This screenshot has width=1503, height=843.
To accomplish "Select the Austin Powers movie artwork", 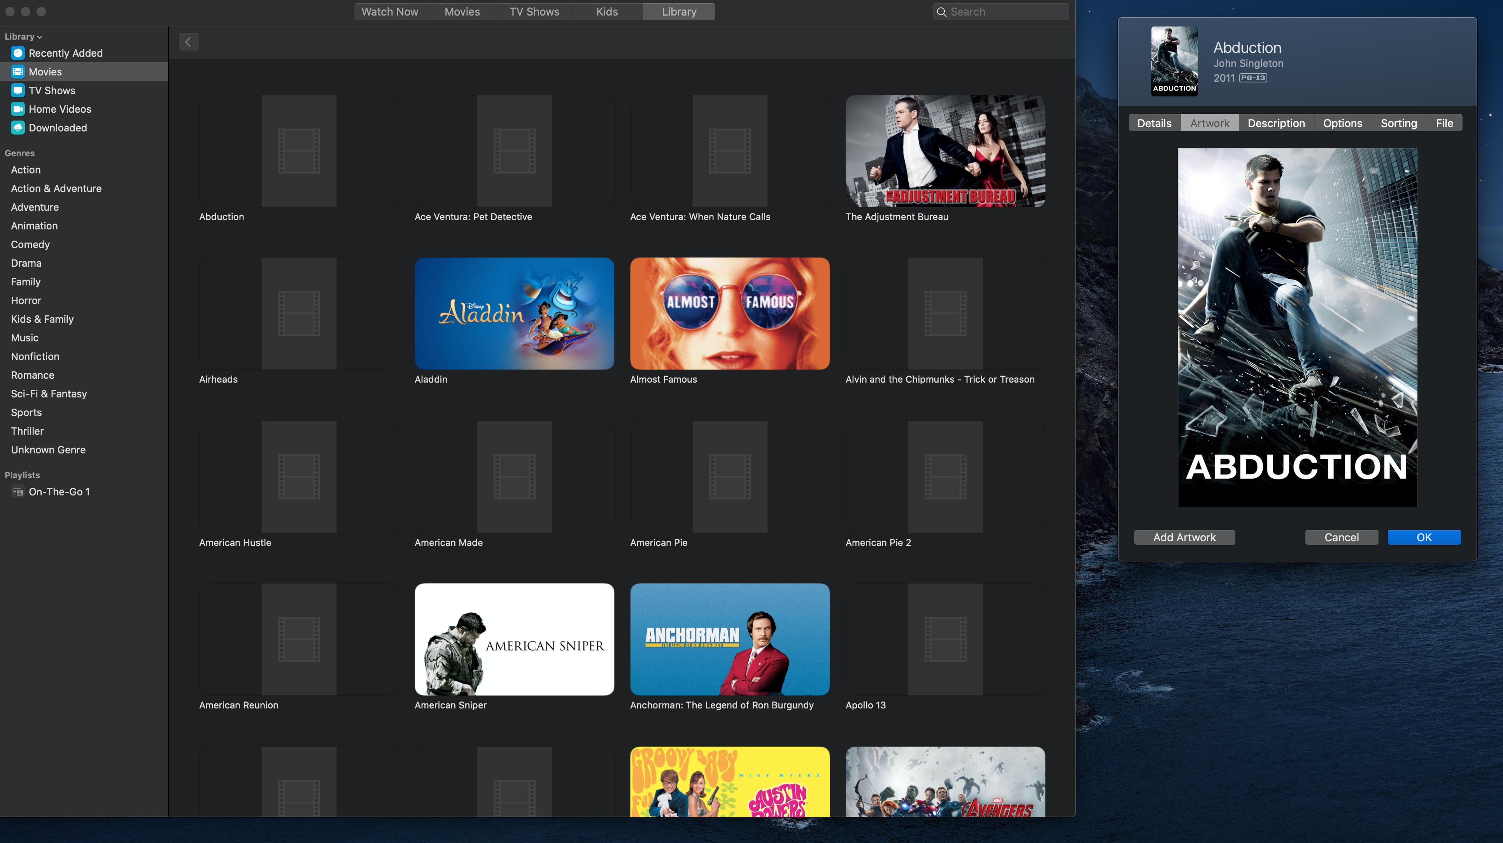I will coord(730,782).
